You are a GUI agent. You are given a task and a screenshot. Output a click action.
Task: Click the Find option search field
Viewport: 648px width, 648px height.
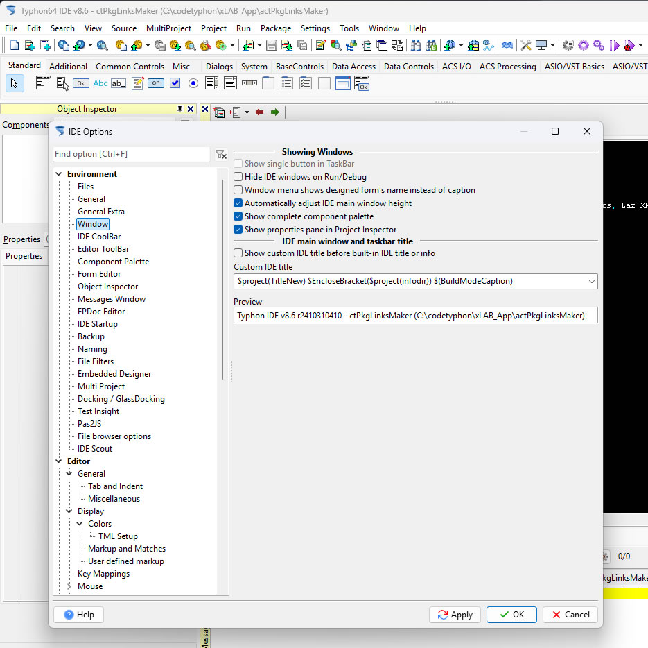pos(132,154)
